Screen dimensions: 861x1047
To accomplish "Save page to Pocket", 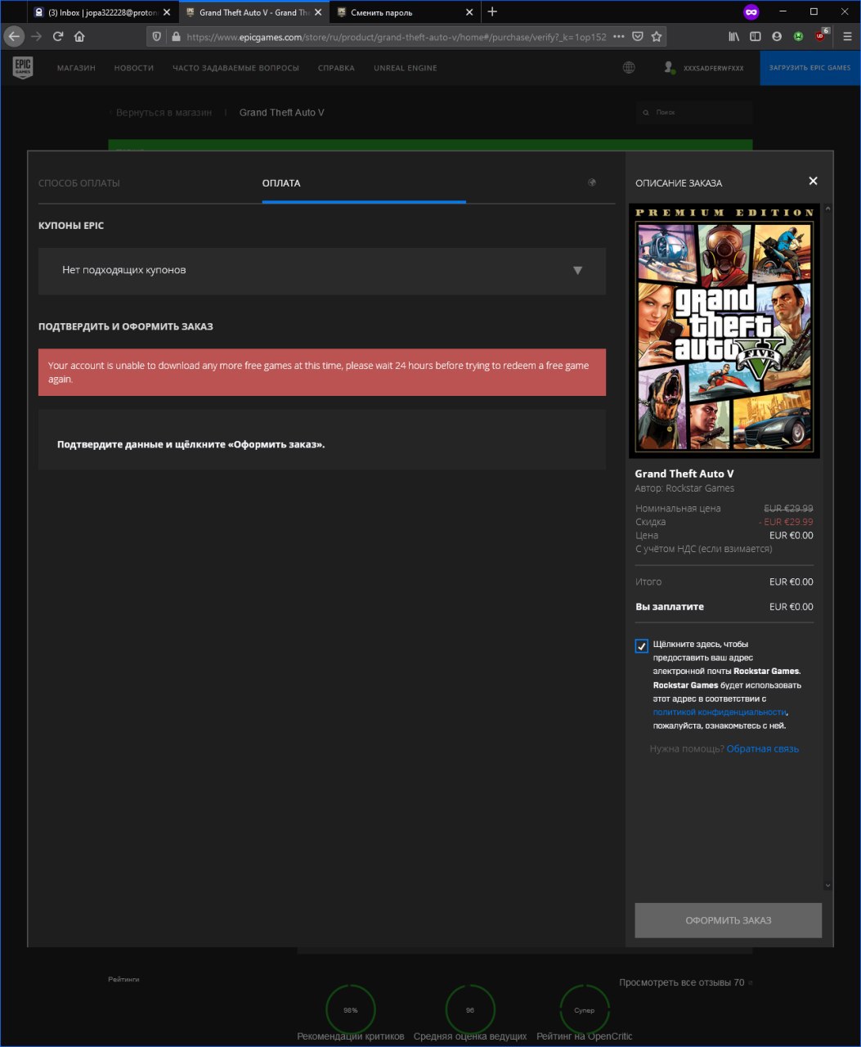I will (x=638, y=37).
